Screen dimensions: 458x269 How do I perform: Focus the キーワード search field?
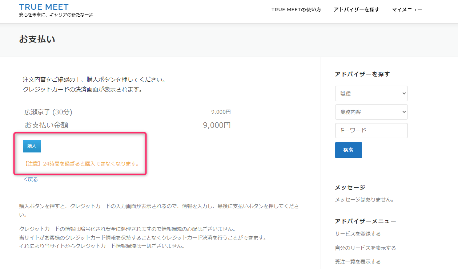(x=371, y=130)
